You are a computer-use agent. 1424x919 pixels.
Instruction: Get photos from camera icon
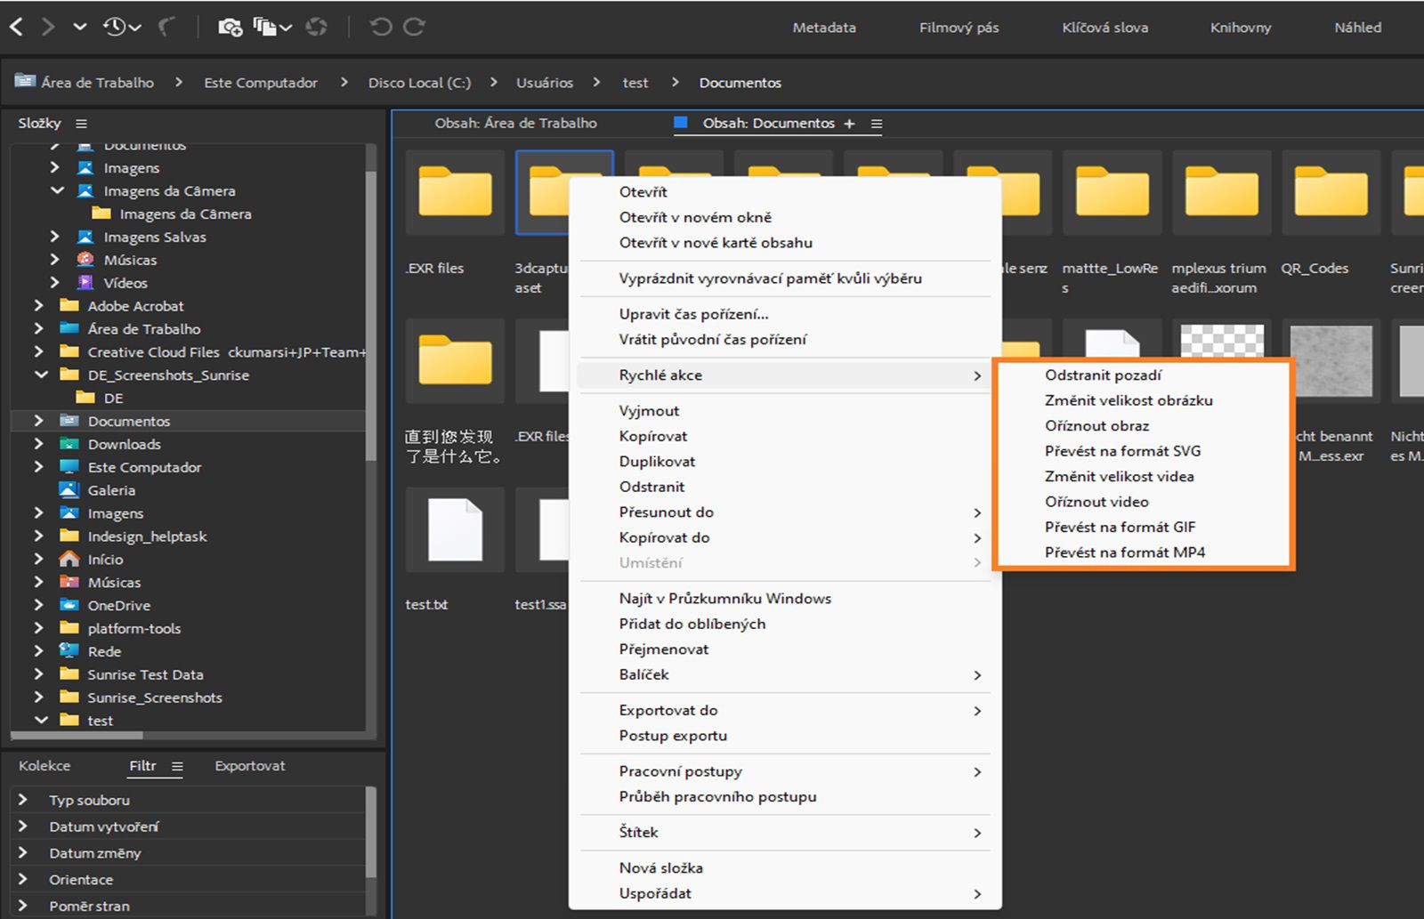tap(230, 27)
